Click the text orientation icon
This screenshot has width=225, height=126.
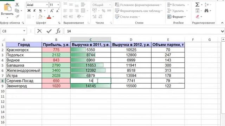click(79, 17)
